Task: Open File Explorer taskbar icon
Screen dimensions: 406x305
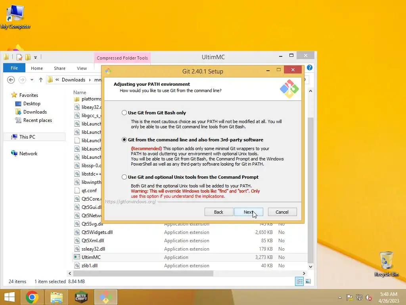Action: pyautogui.click(x=56, y=297)
